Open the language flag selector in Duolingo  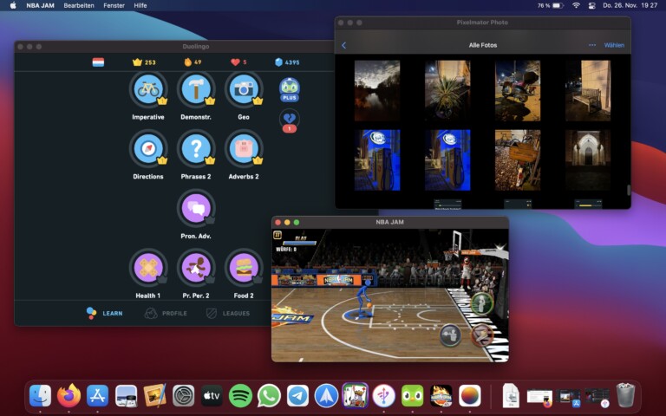98,62
